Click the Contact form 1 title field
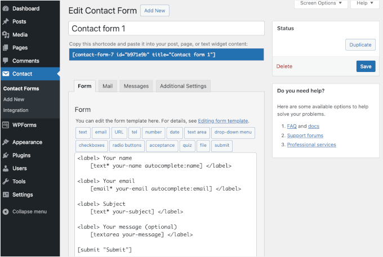Screen dimensions: 383x257 pyautogui.click(x=166, y=28)
